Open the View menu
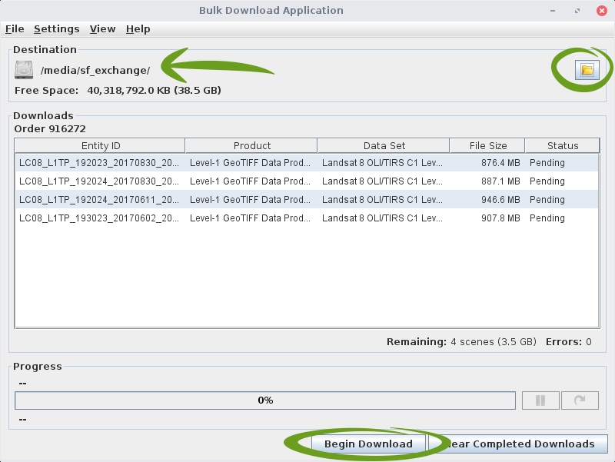Screen dimensions: 615x462 click(102, 28)
